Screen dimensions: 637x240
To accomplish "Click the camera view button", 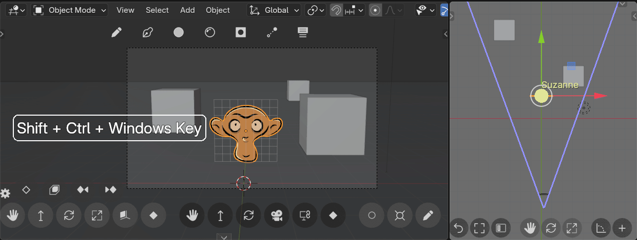I will 277,215.
